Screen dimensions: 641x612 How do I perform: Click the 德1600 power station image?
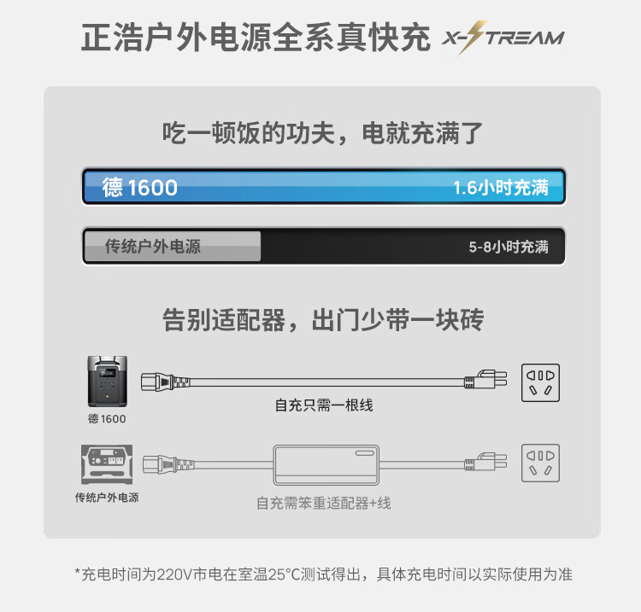108,382
